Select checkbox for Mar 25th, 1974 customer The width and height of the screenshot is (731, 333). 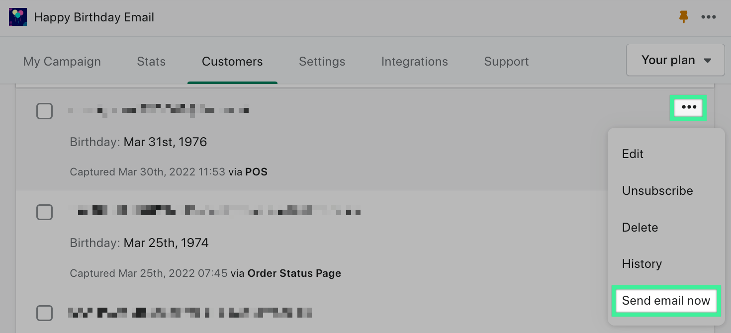(x=45, y=212)
